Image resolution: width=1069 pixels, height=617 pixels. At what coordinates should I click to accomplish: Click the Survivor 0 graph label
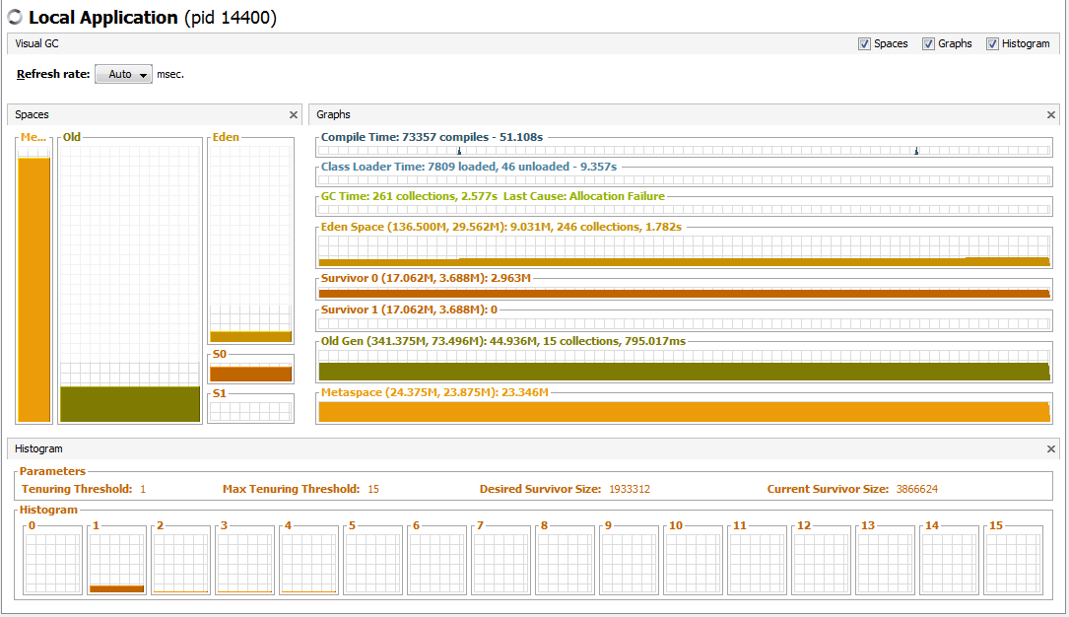426,278
